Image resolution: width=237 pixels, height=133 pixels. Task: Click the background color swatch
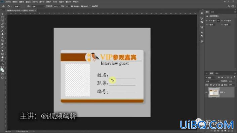tap(3, 71)
